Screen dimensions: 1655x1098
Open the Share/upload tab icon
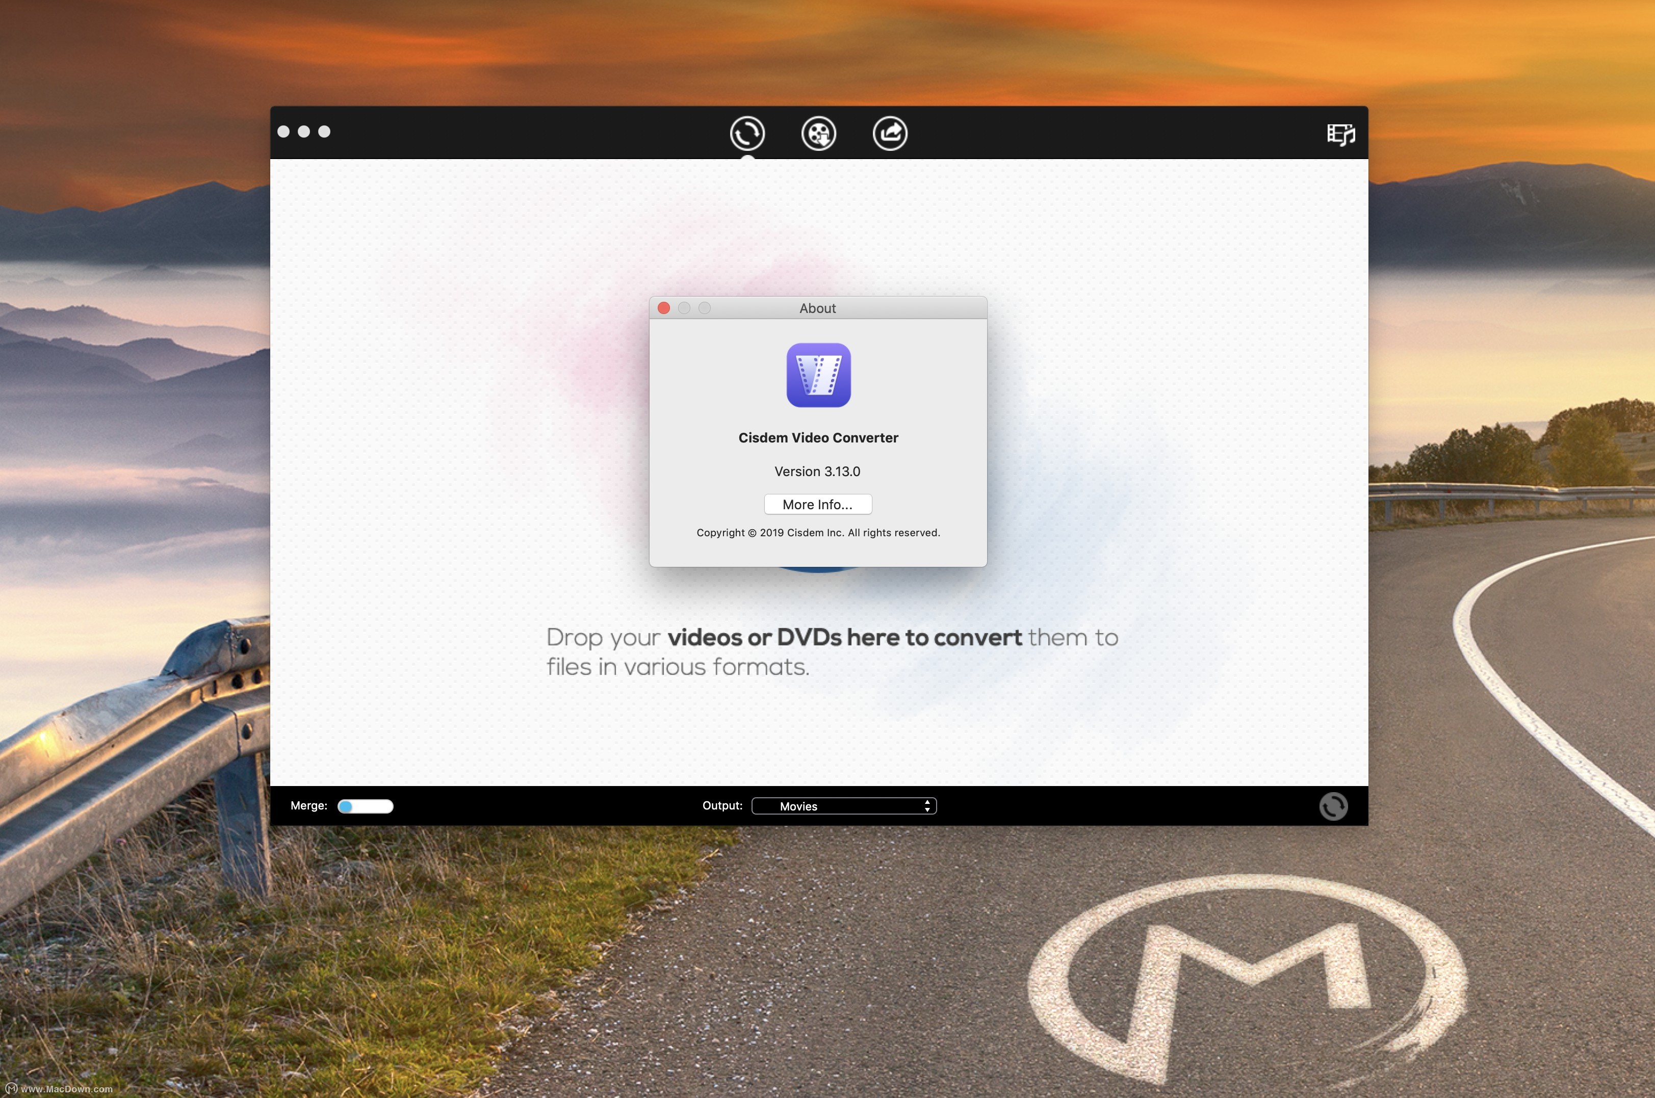(x=890, y=133)
